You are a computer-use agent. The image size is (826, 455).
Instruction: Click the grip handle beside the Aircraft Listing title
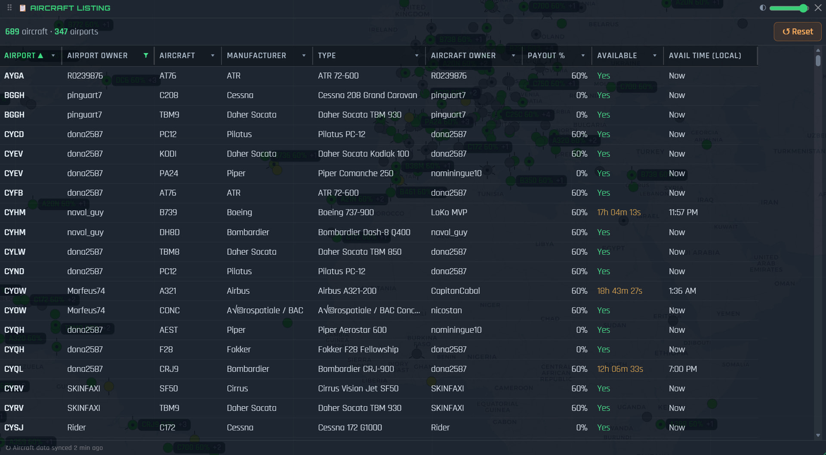coord(9,8)
